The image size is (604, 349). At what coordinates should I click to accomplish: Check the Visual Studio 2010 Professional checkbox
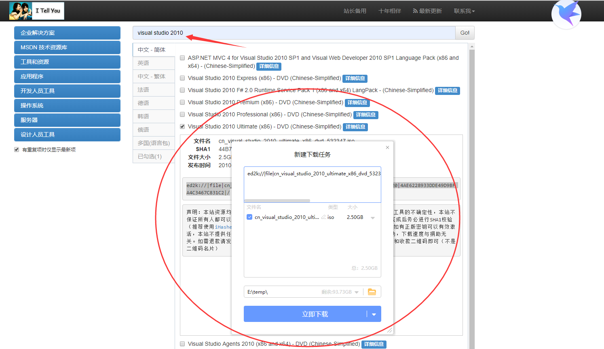click(x=182, y=114)
